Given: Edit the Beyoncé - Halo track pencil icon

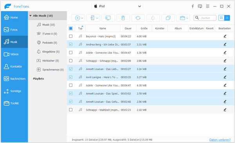Looking at the screenshot, I should pyautogui.click(x=225, y=36).
